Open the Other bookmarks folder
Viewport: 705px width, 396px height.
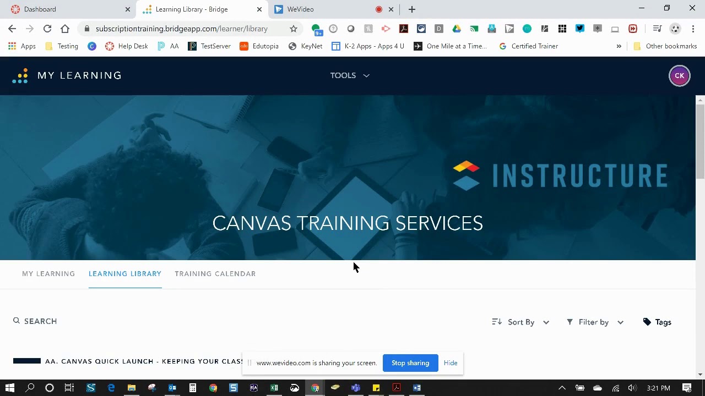point(665,46)
